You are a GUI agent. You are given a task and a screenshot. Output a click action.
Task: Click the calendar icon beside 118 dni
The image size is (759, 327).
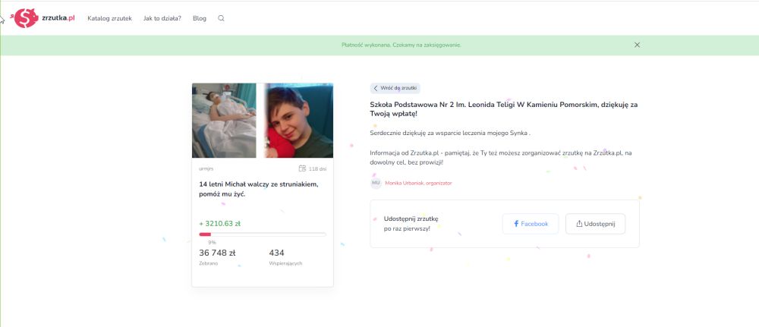[303, 168]
